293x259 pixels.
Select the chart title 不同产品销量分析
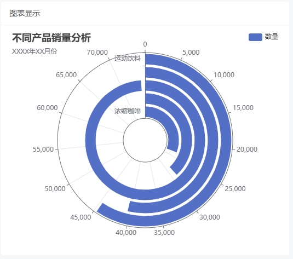51,38
